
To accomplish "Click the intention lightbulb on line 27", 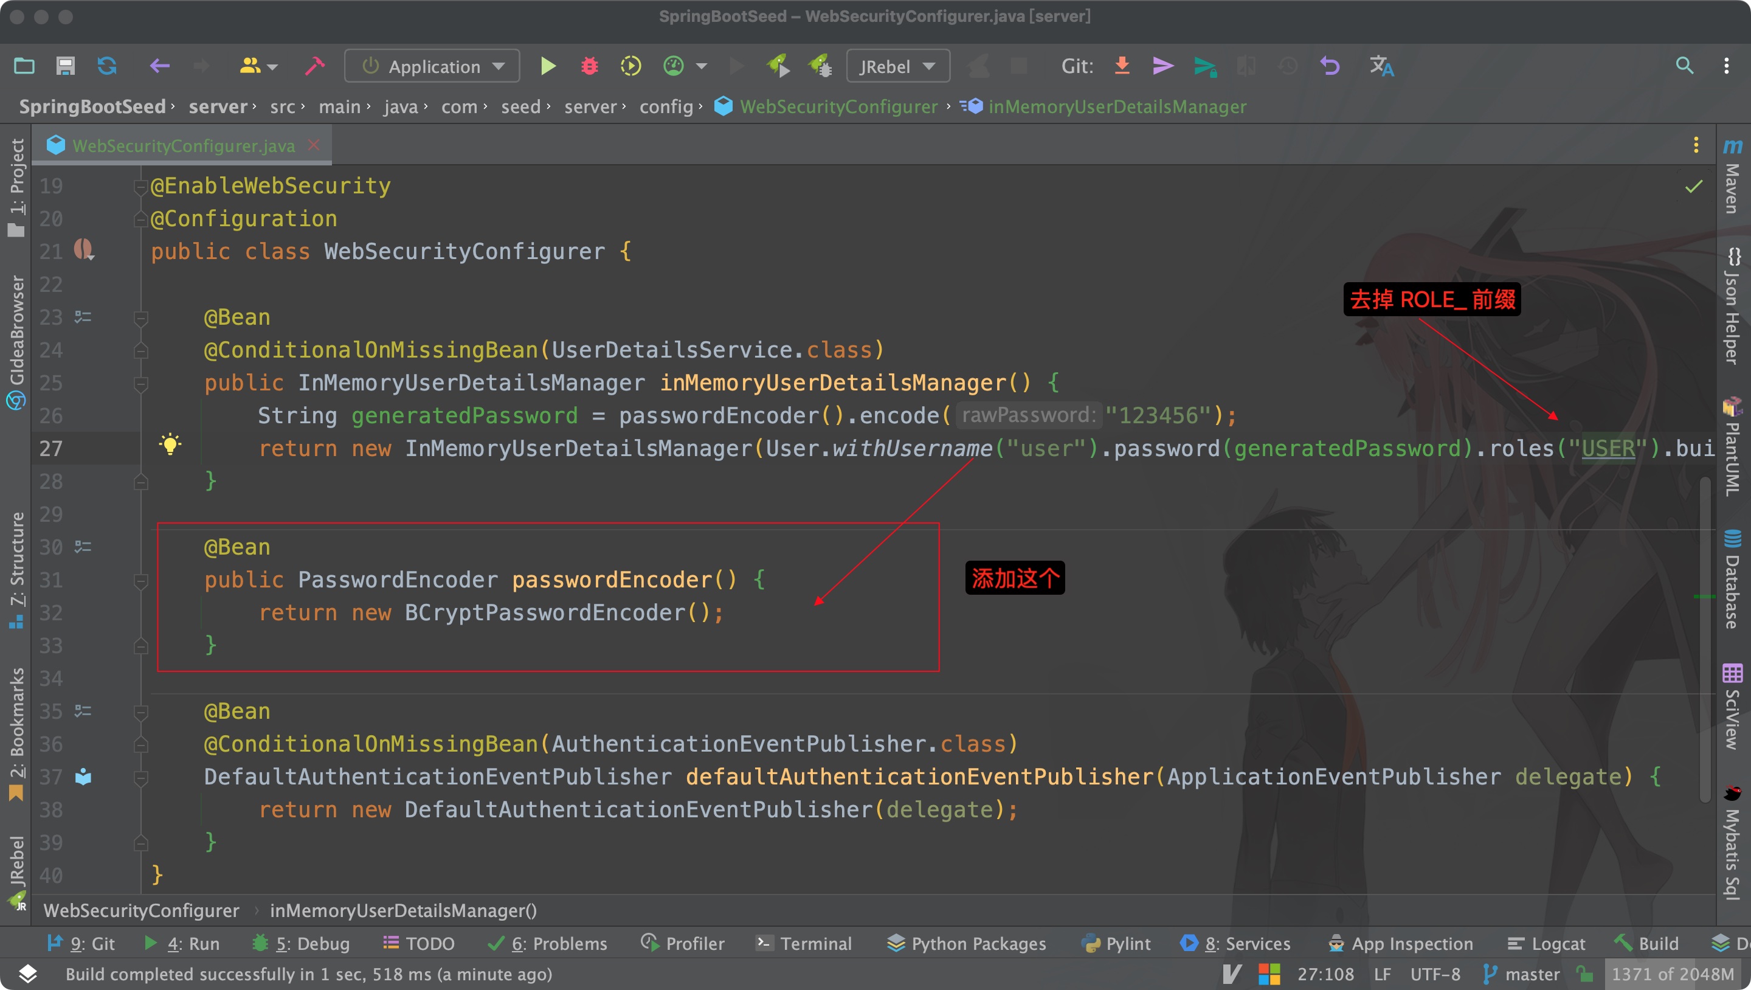I will tap(170, 445).
